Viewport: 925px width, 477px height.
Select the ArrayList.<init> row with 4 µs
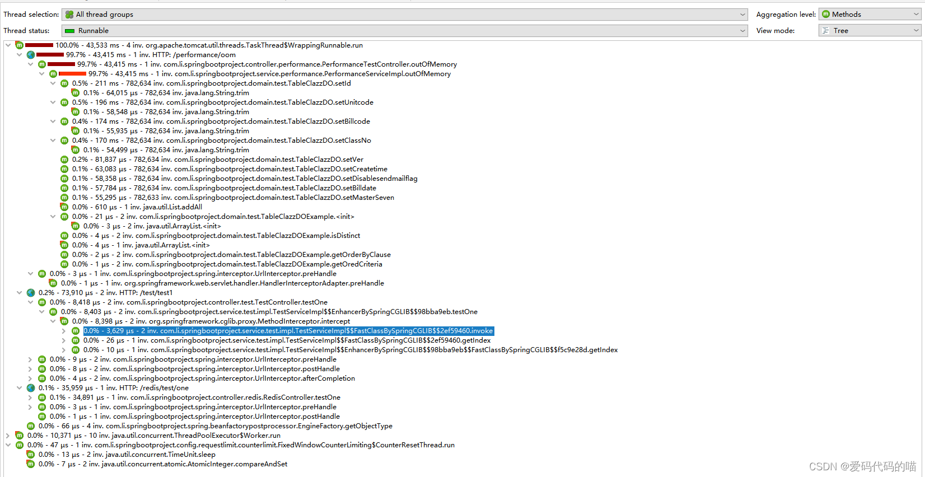click(x=141, y=245)
